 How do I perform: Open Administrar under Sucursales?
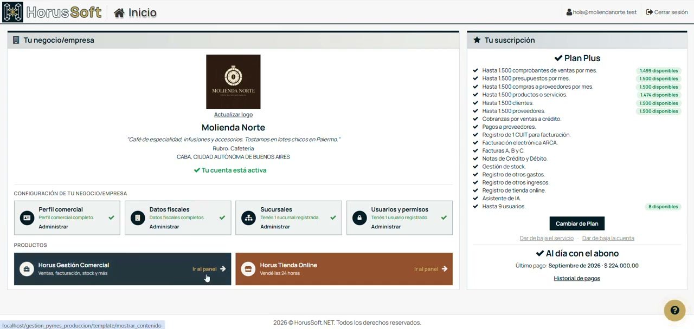tap(275, 227)
